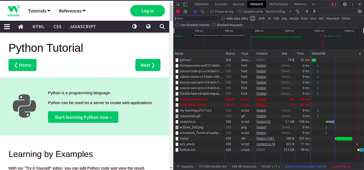Open network conditions wifi icon
The height and width of the screenshot is (170, 364).
coord(297,11)
